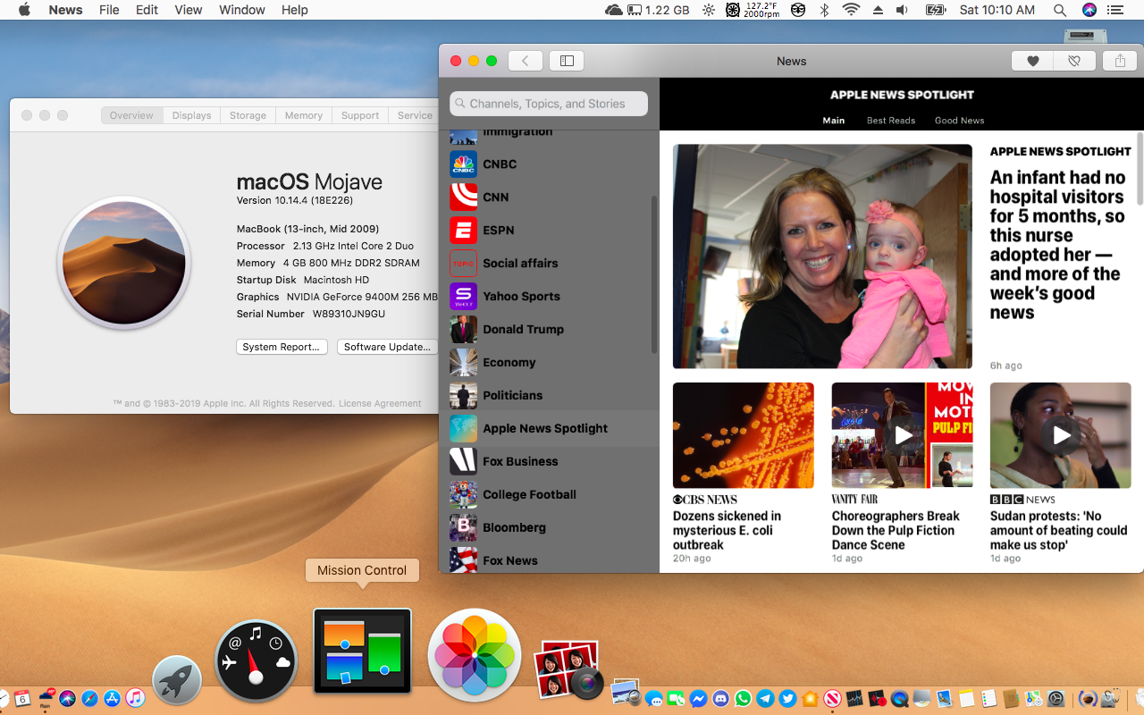Play the Vanity Fair Pulp Fiction video
The height and width of the screenshot is (715, 1144).
(903, 435)
